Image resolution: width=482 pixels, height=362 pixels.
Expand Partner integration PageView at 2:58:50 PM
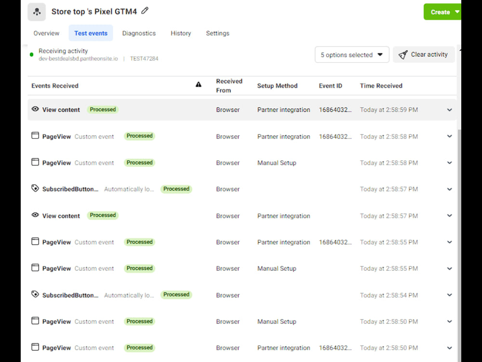point(449,348)
